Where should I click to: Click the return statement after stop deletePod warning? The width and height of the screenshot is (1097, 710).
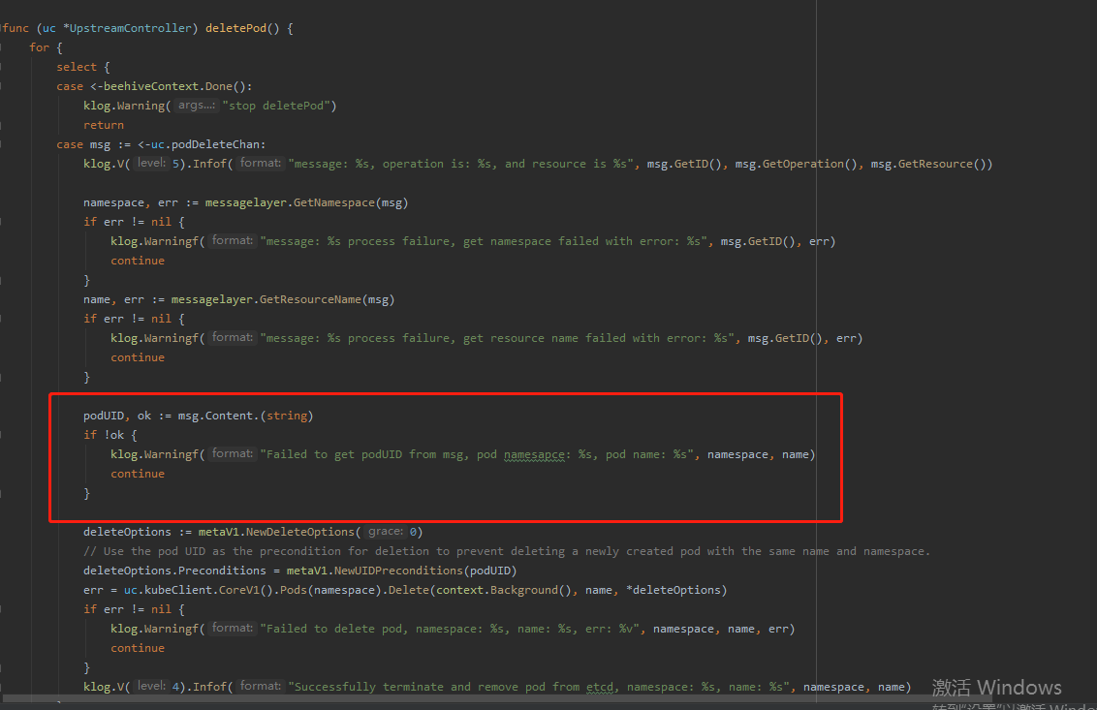pos(104,124)
